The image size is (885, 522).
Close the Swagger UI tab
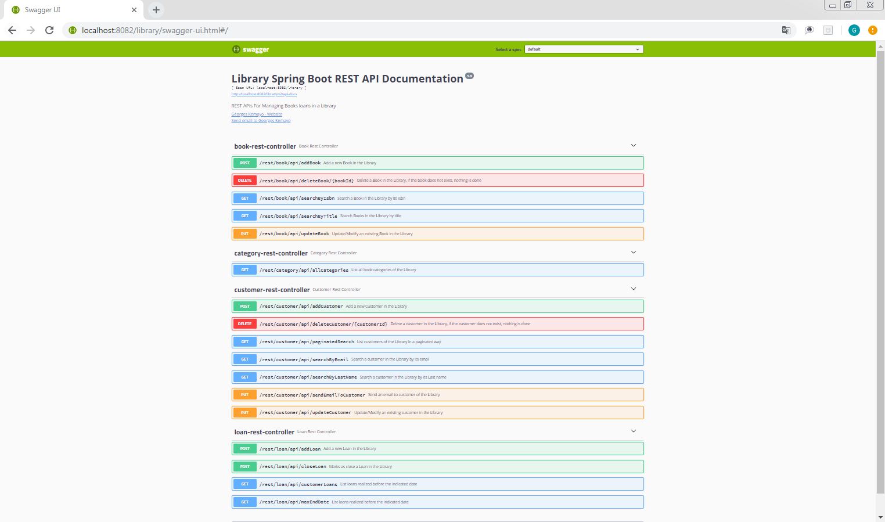click(134, 10)
